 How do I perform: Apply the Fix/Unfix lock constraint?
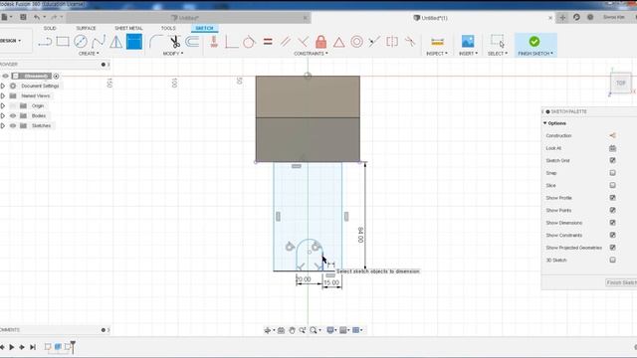[x=320, y=42]
